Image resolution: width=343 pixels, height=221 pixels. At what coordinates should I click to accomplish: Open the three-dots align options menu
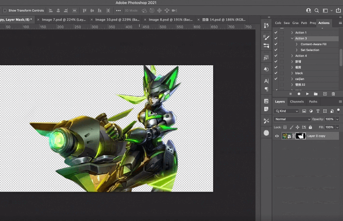[x=119, y=10]
